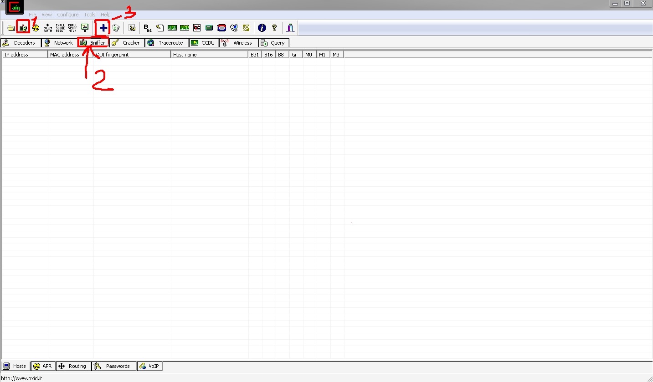Click the http://www.oxid.it status bar text
Viewport: 653px width, 382px height.
click(21, 378)
